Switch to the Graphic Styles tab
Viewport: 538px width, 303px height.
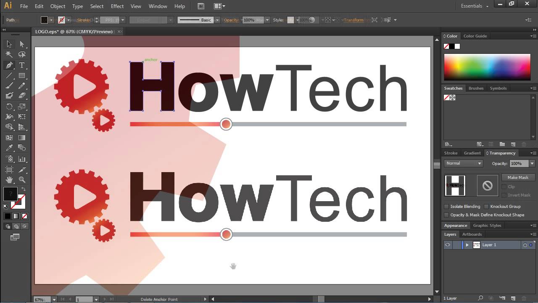click(487, 226)
